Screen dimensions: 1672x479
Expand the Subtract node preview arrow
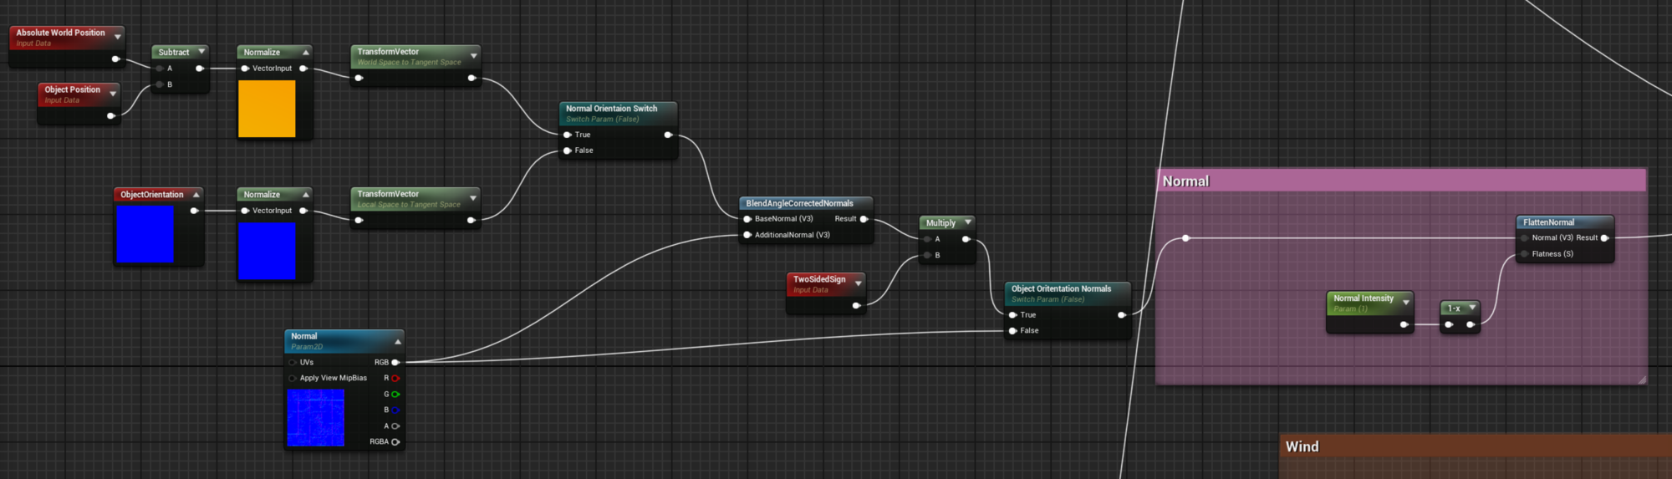pyautogui.click(x=201, y=52)
